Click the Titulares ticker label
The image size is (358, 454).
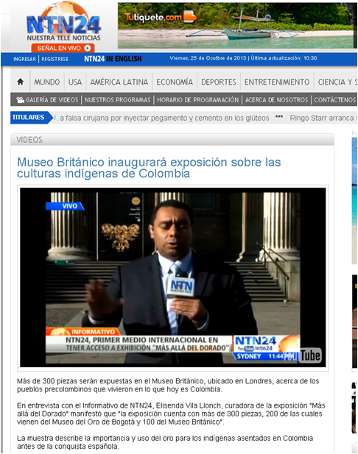click(x=30, y=117)
